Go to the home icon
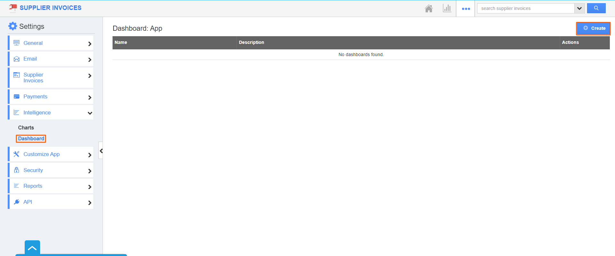The width and height of the screenshot is (615, 256). pyautogui.click(x=429, y=8)
